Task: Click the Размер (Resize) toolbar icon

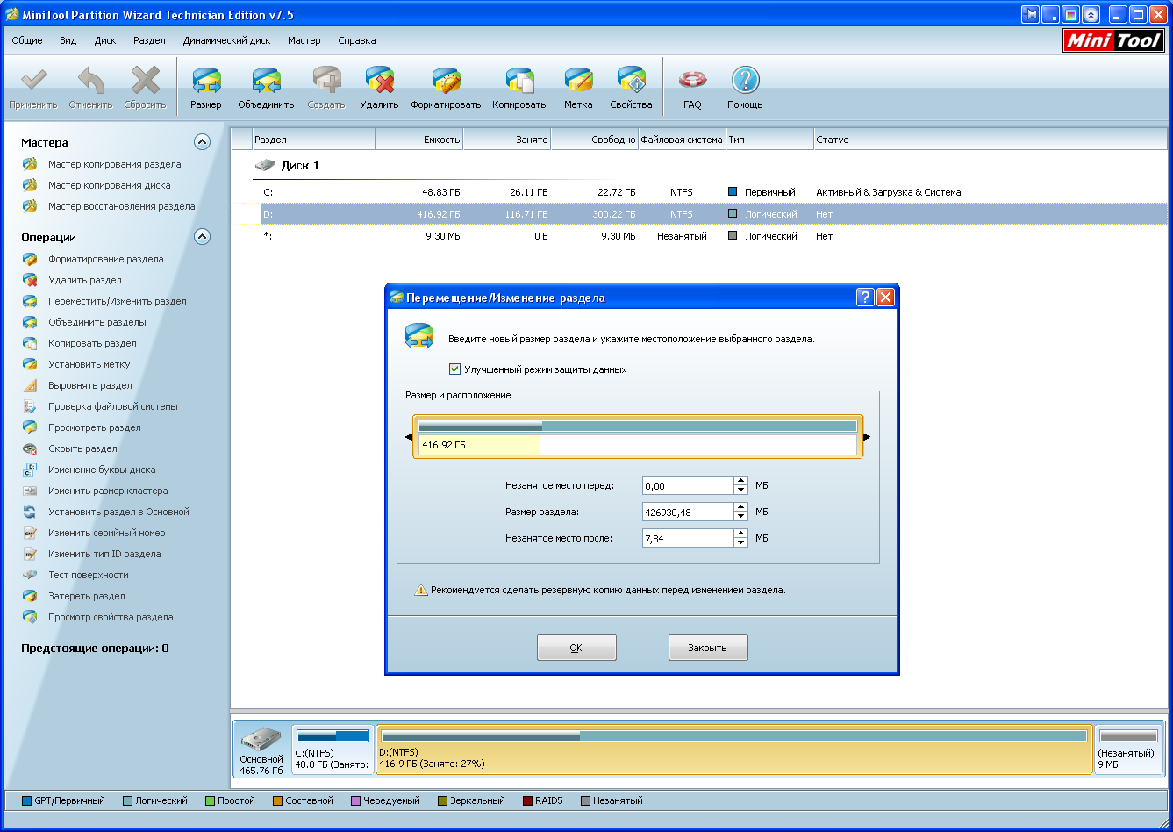Action: click(x=205, y=82)
